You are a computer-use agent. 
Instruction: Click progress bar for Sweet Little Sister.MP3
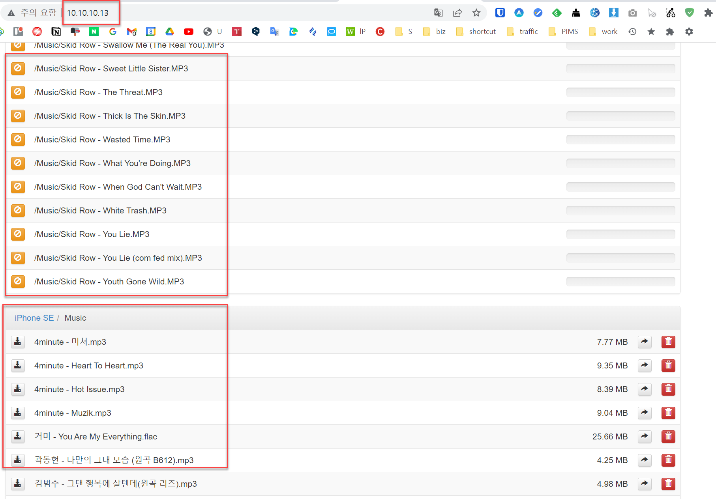[x=620, y=69]
